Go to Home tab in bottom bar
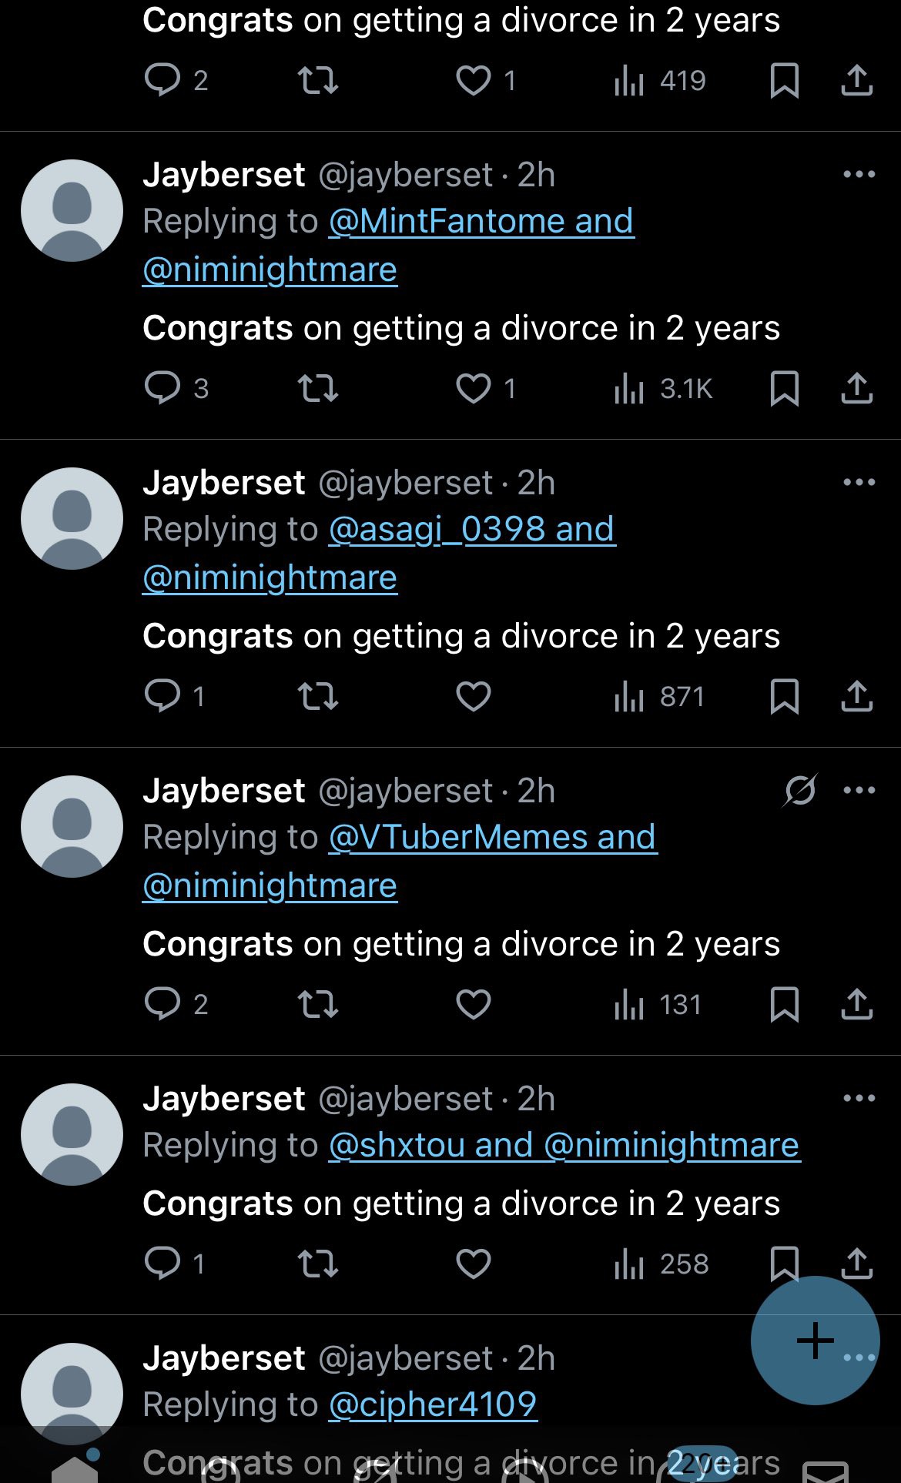This screenshot has height=1483, width=901. (74, 1469)
